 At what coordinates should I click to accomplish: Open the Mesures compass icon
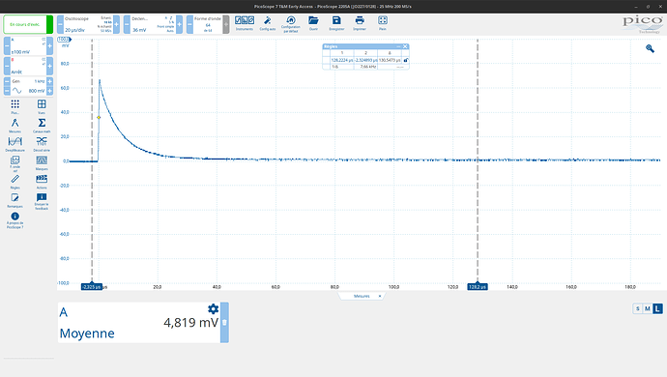click(x=14, y=125)
